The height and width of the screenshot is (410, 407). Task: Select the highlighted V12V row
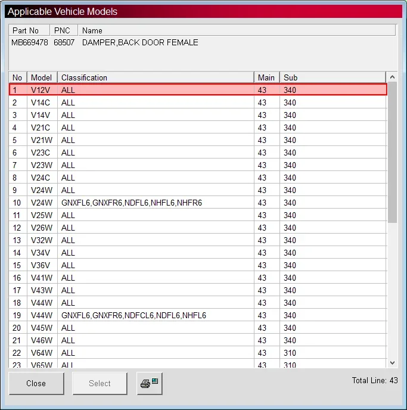tap(198, 90)
